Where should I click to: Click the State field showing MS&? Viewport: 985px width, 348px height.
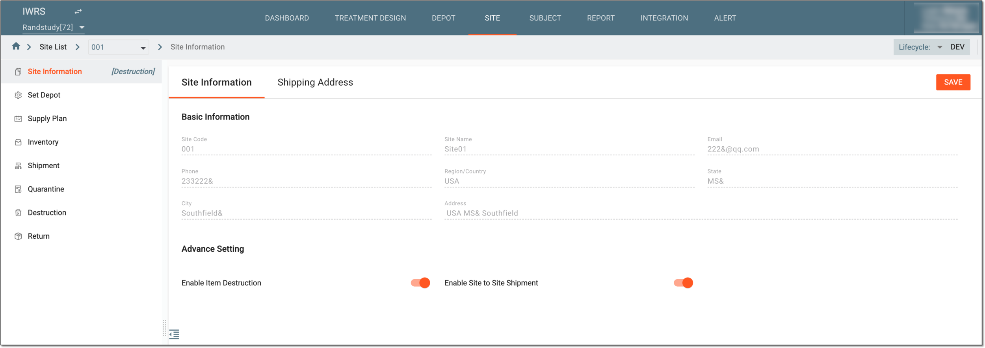tap(832, 181)
